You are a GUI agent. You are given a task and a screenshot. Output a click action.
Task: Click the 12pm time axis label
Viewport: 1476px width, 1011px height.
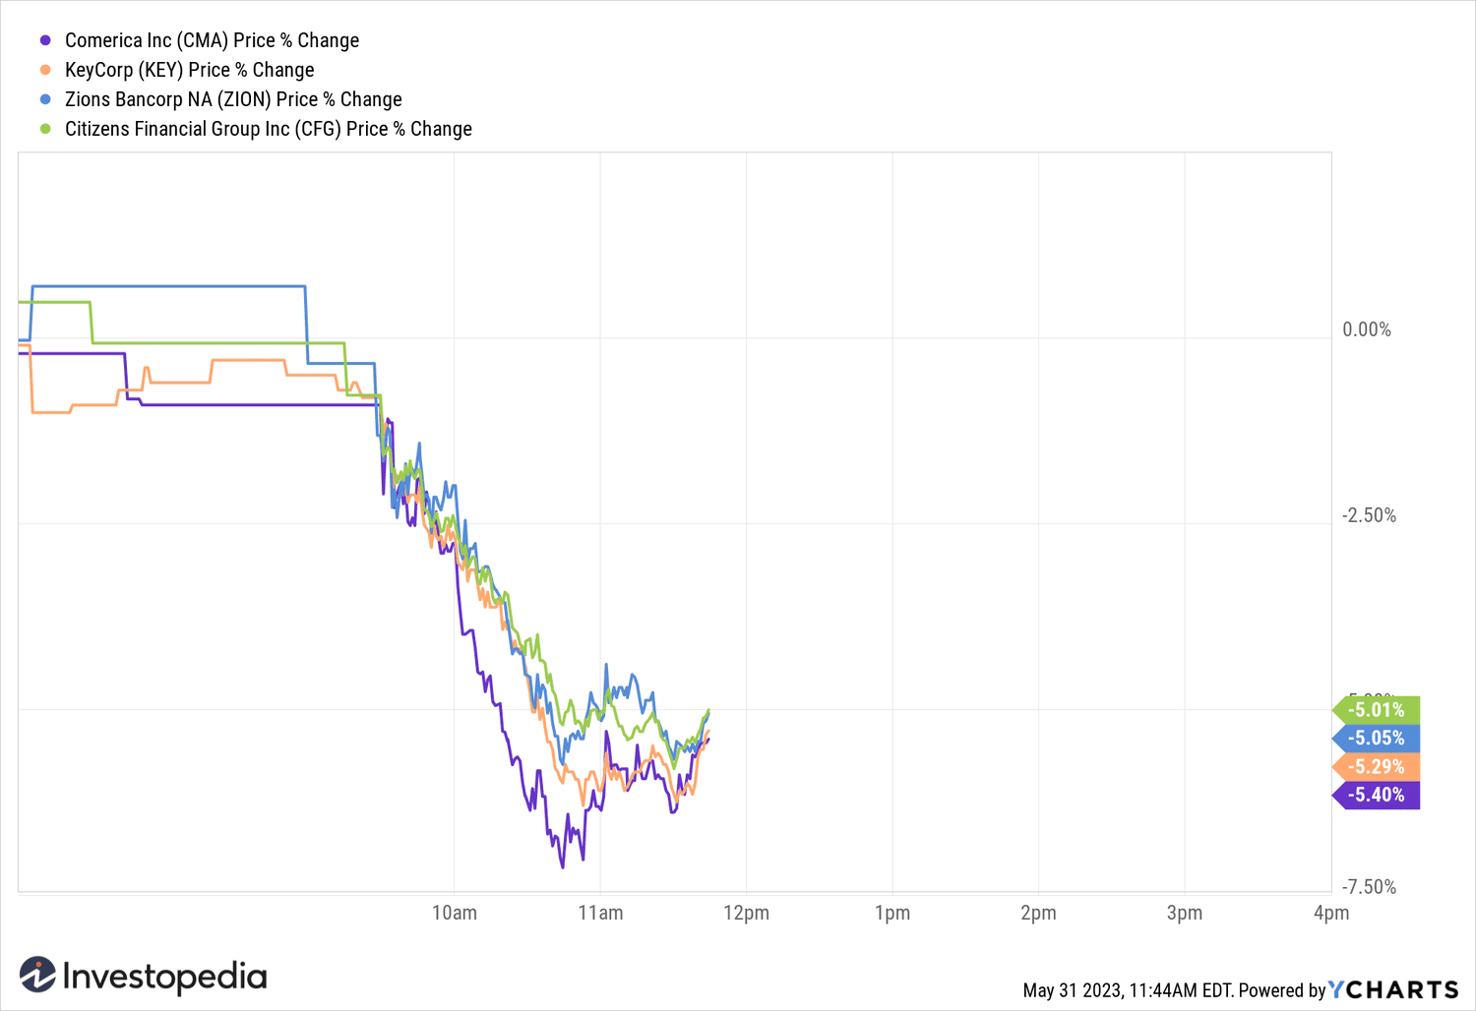click(746, 913)
